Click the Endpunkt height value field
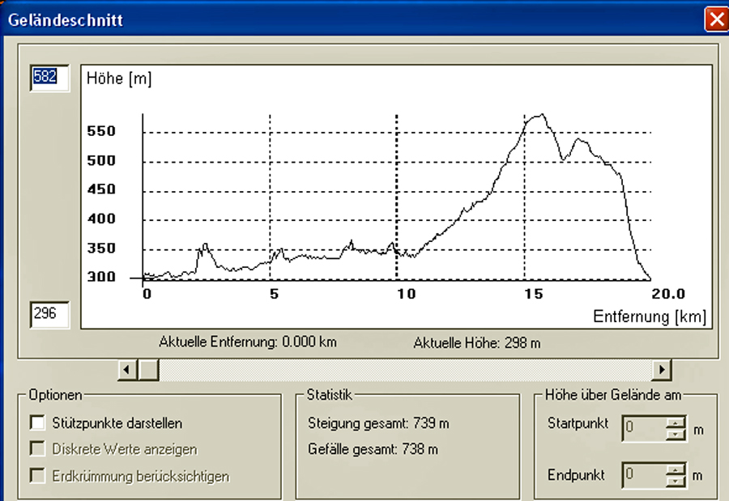Image resolution: width=729 pixels, height=501 pixels. (x=643, y=475)
